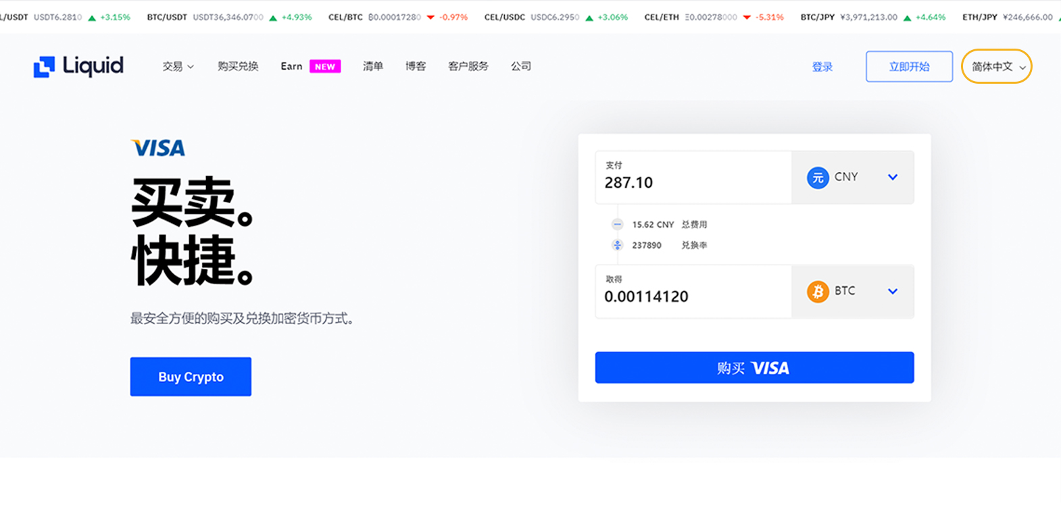The height and width of the screenshot is (524, 1061).
Task: Click the 购买 VISA button
Action: 754,367
